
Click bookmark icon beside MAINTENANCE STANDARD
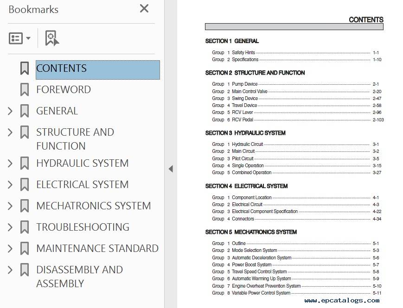click(x=25, y=248)
